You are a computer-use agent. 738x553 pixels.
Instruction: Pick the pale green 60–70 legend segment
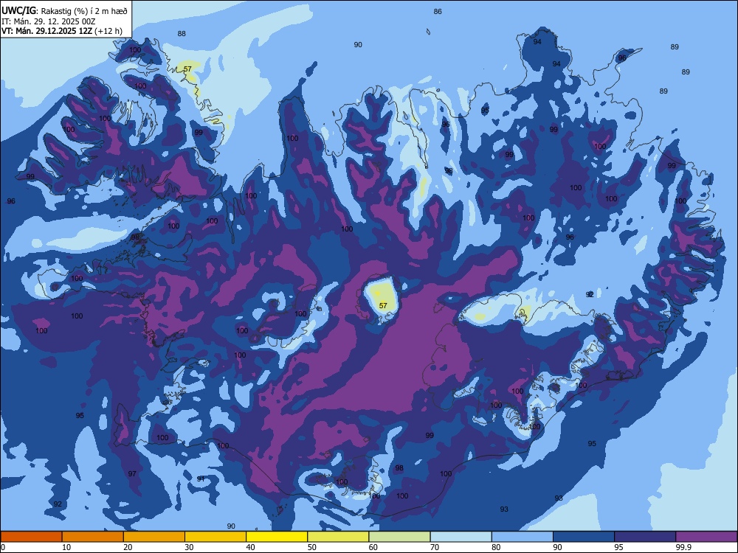tap(399, 537)
